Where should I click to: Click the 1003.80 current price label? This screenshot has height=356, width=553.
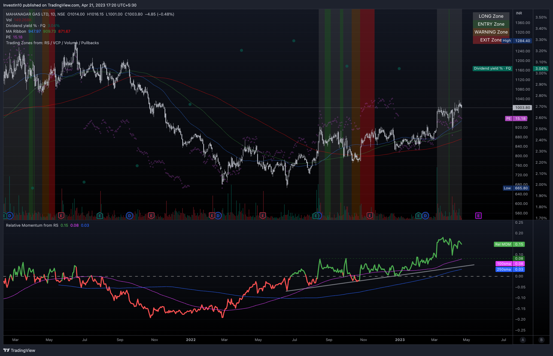(x=522, y=107)
